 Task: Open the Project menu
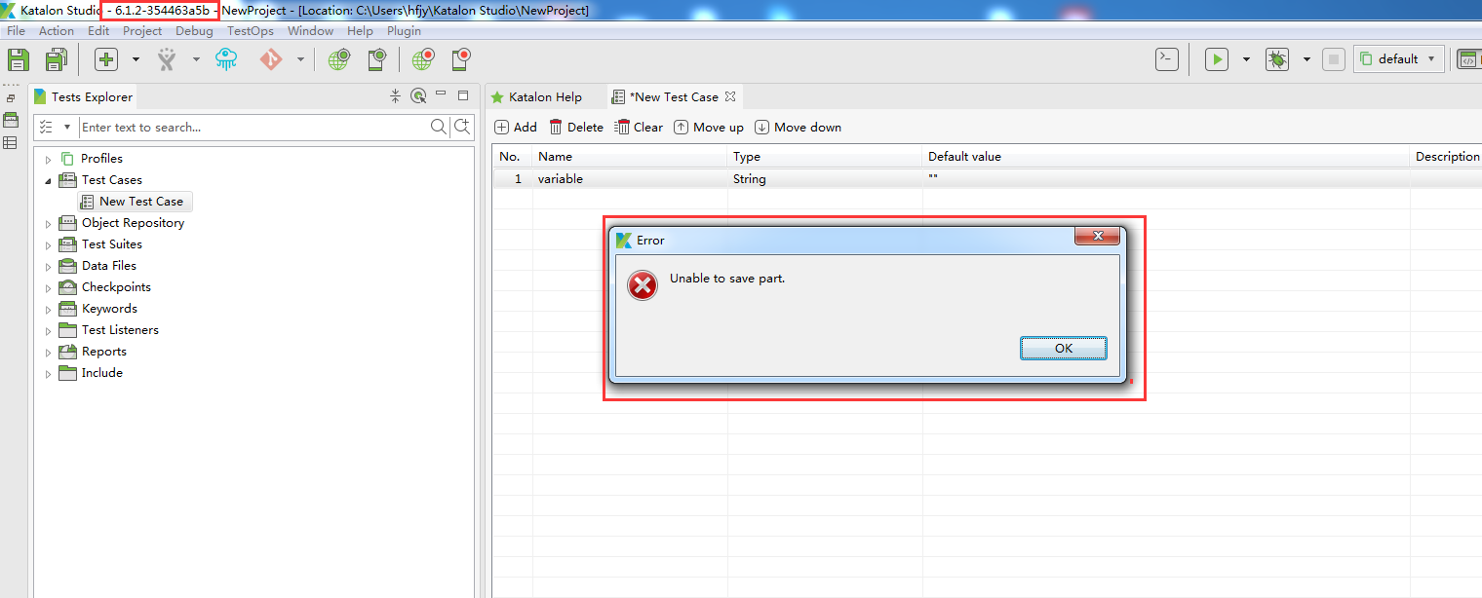(x=142, y=30)
